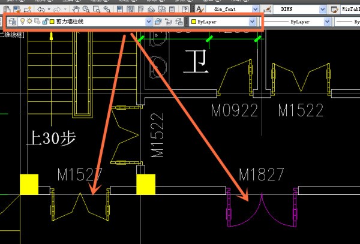The height and width of the screenshot is (244, 360).
Task: Click the M1527 door label text
Action: [x=80, y=174]
